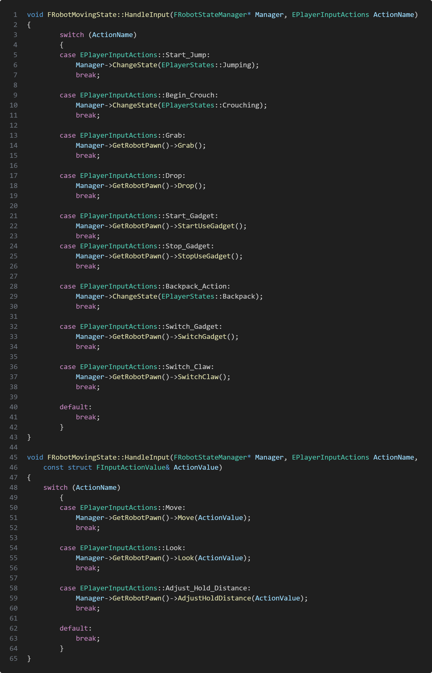Place cursor on Jumping state argument
This screenshot has height=673, width=432.
point(237,65)
